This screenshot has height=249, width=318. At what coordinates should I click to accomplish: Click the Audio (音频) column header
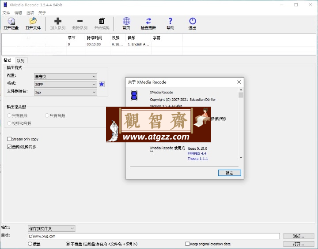pyautogui.click(x=139, y=38)
